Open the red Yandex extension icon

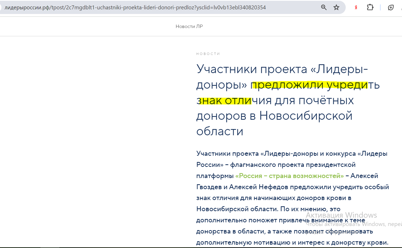click(x=356, y=8)
